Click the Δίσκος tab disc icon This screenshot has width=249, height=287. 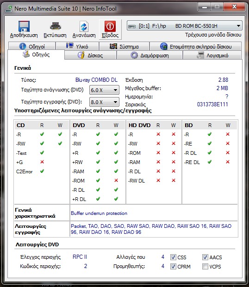pos(81,55)
